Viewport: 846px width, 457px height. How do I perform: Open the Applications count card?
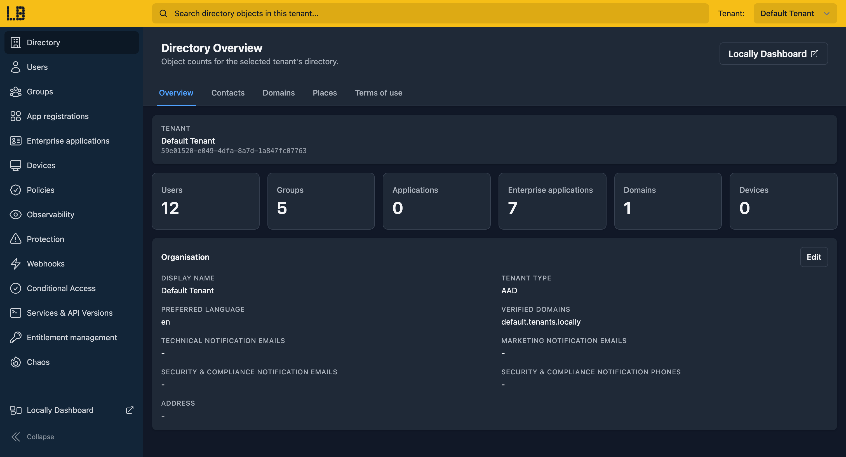[437, 201]
